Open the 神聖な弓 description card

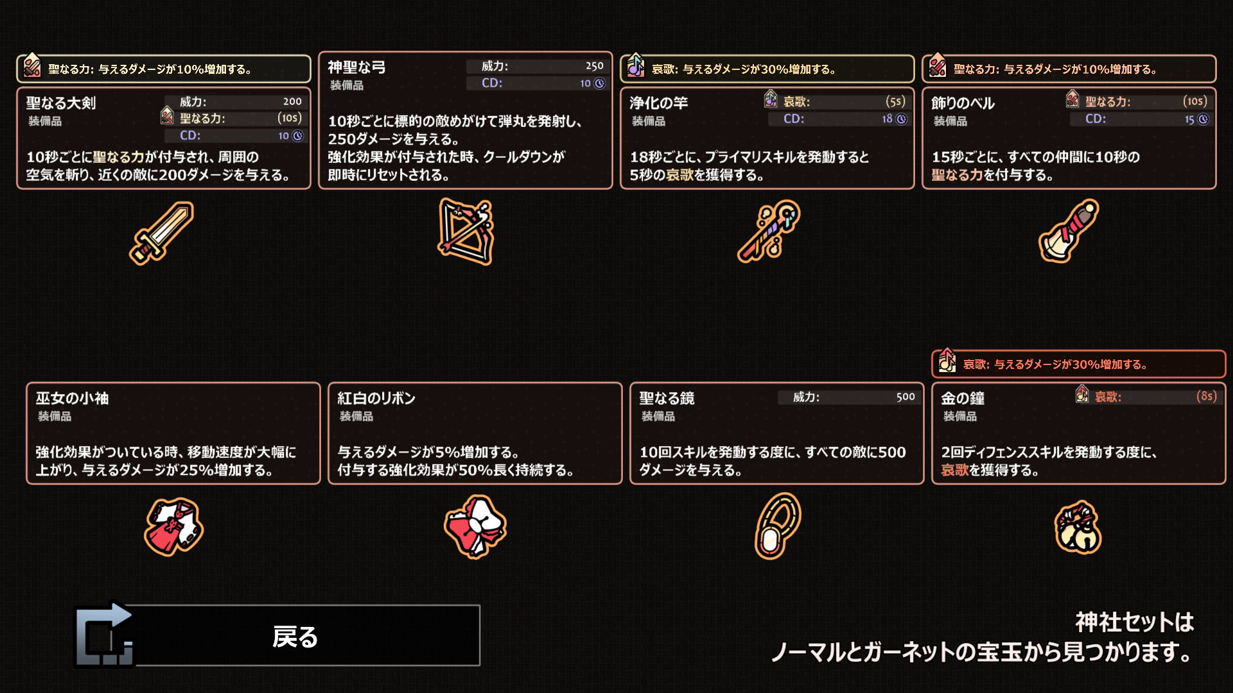466,120
